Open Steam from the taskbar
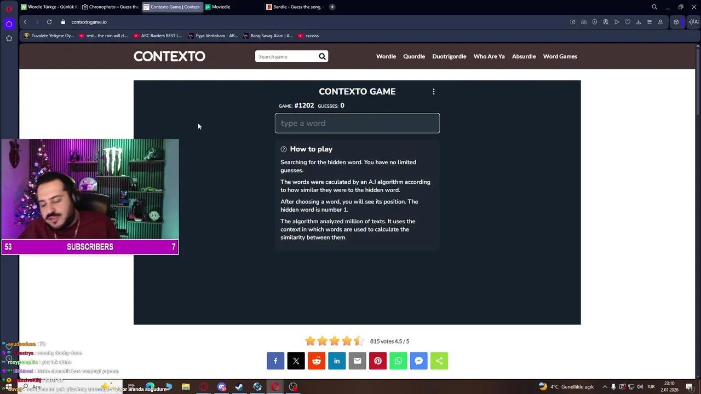The width and height of the screenshot is (701, 394). [x=239, y=387]
